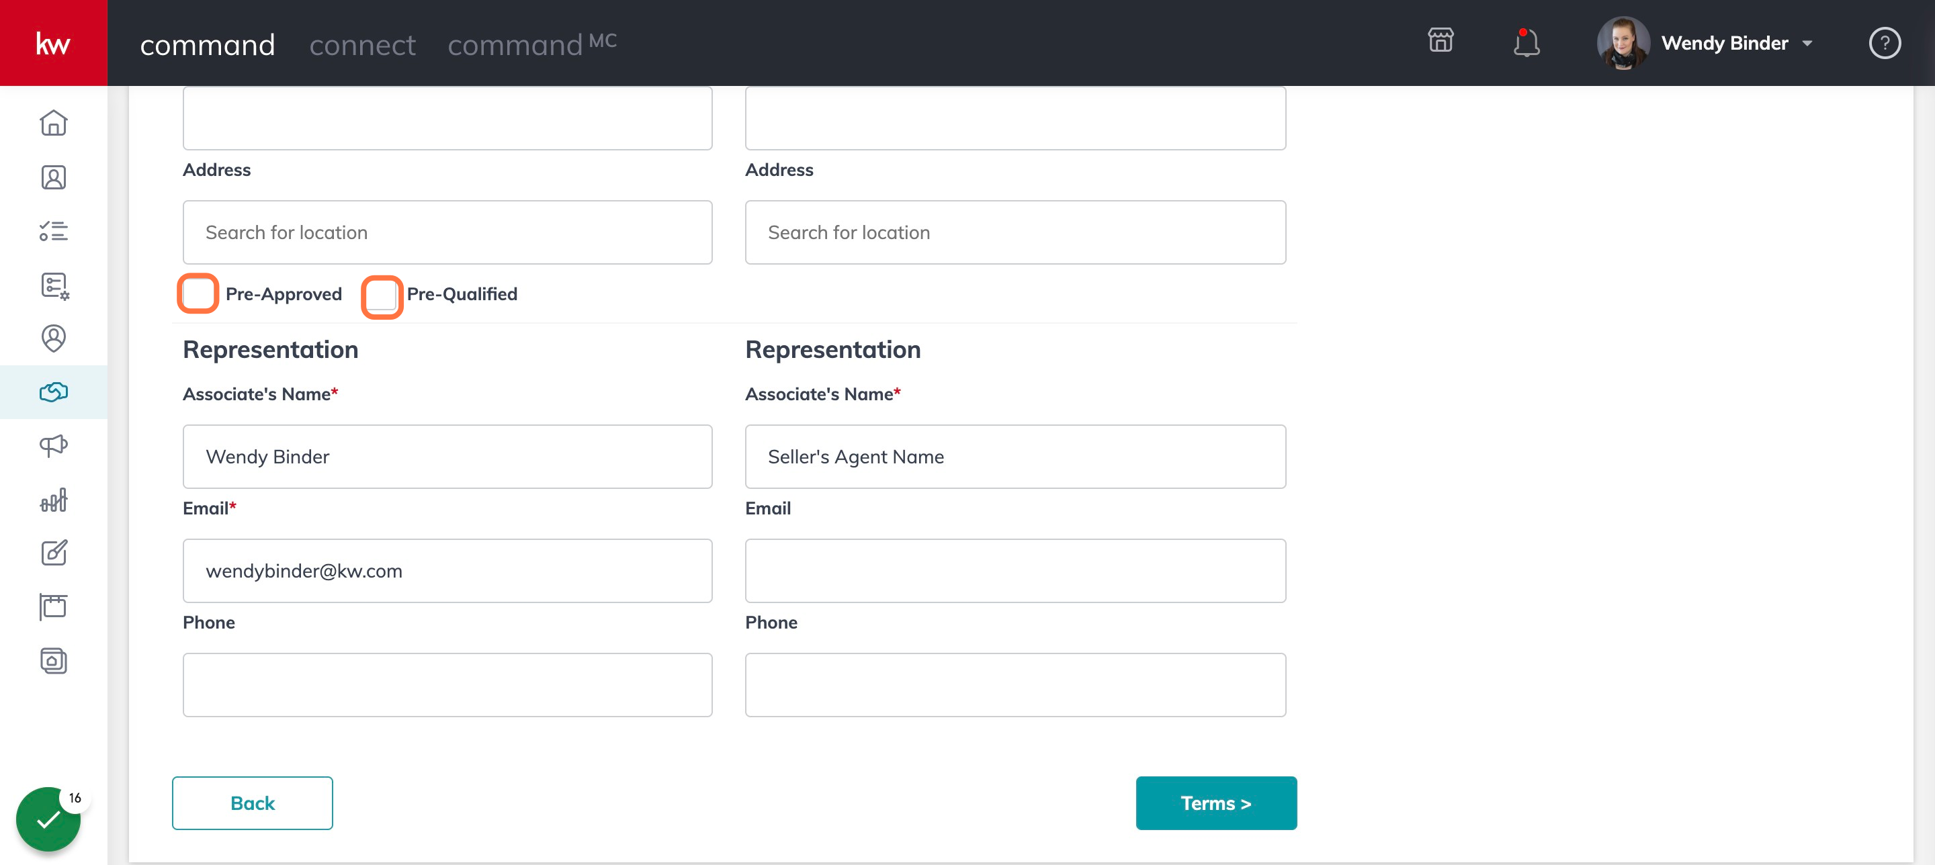Click the green checkmark badge with 16
The height and width of the screenshot is (865, 1935).
pyautogui.click(x=49, y=819)
